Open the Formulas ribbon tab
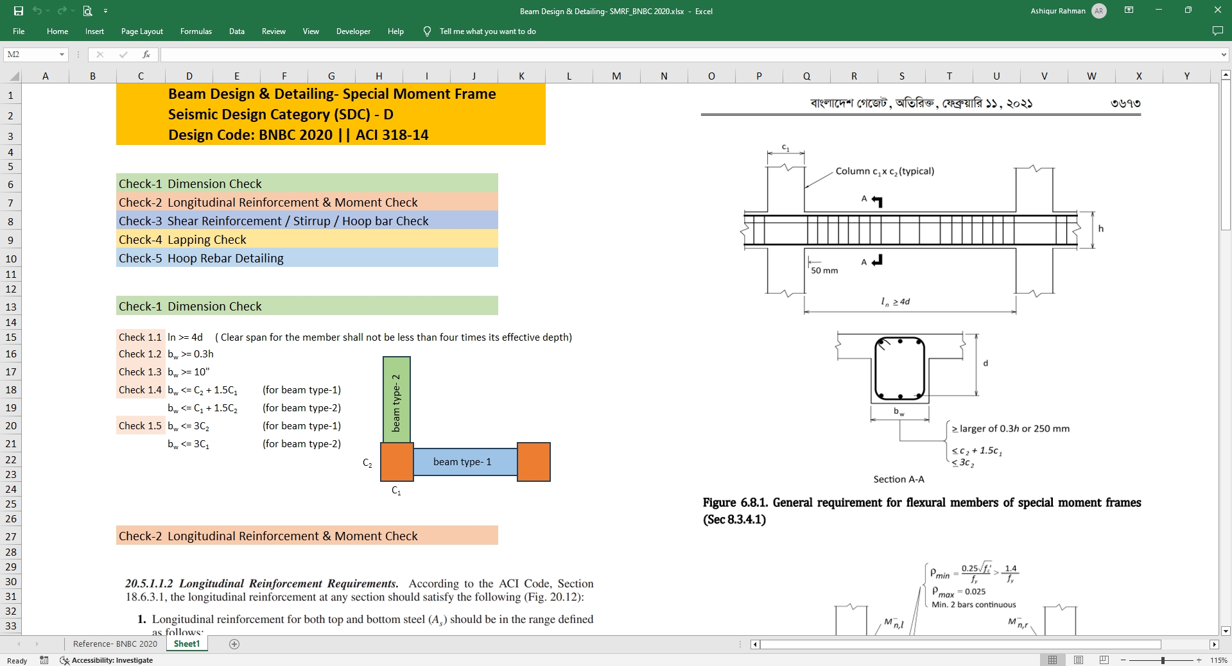Image resolution: width=1232 pixels, height=666 pixels. (196, 31)
